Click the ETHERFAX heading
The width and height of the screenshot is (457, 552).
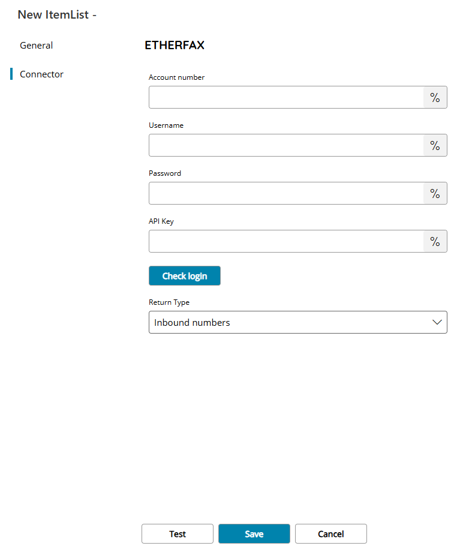pos(175,46)
